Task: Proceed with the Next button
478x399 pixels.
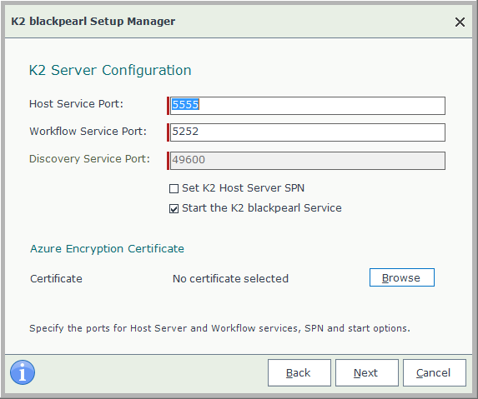Action: 367,373
